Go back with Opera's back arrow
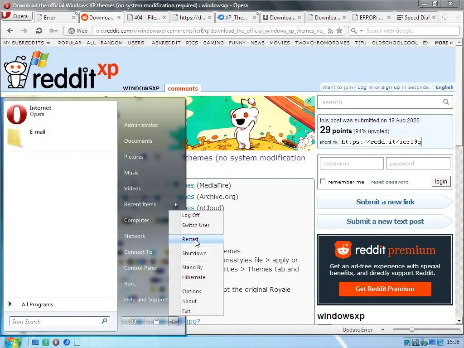 [x=10, y=30]
